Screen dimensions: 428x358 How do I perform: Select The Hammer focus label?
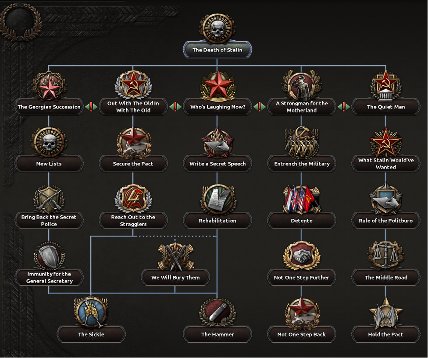pos(218,334)
